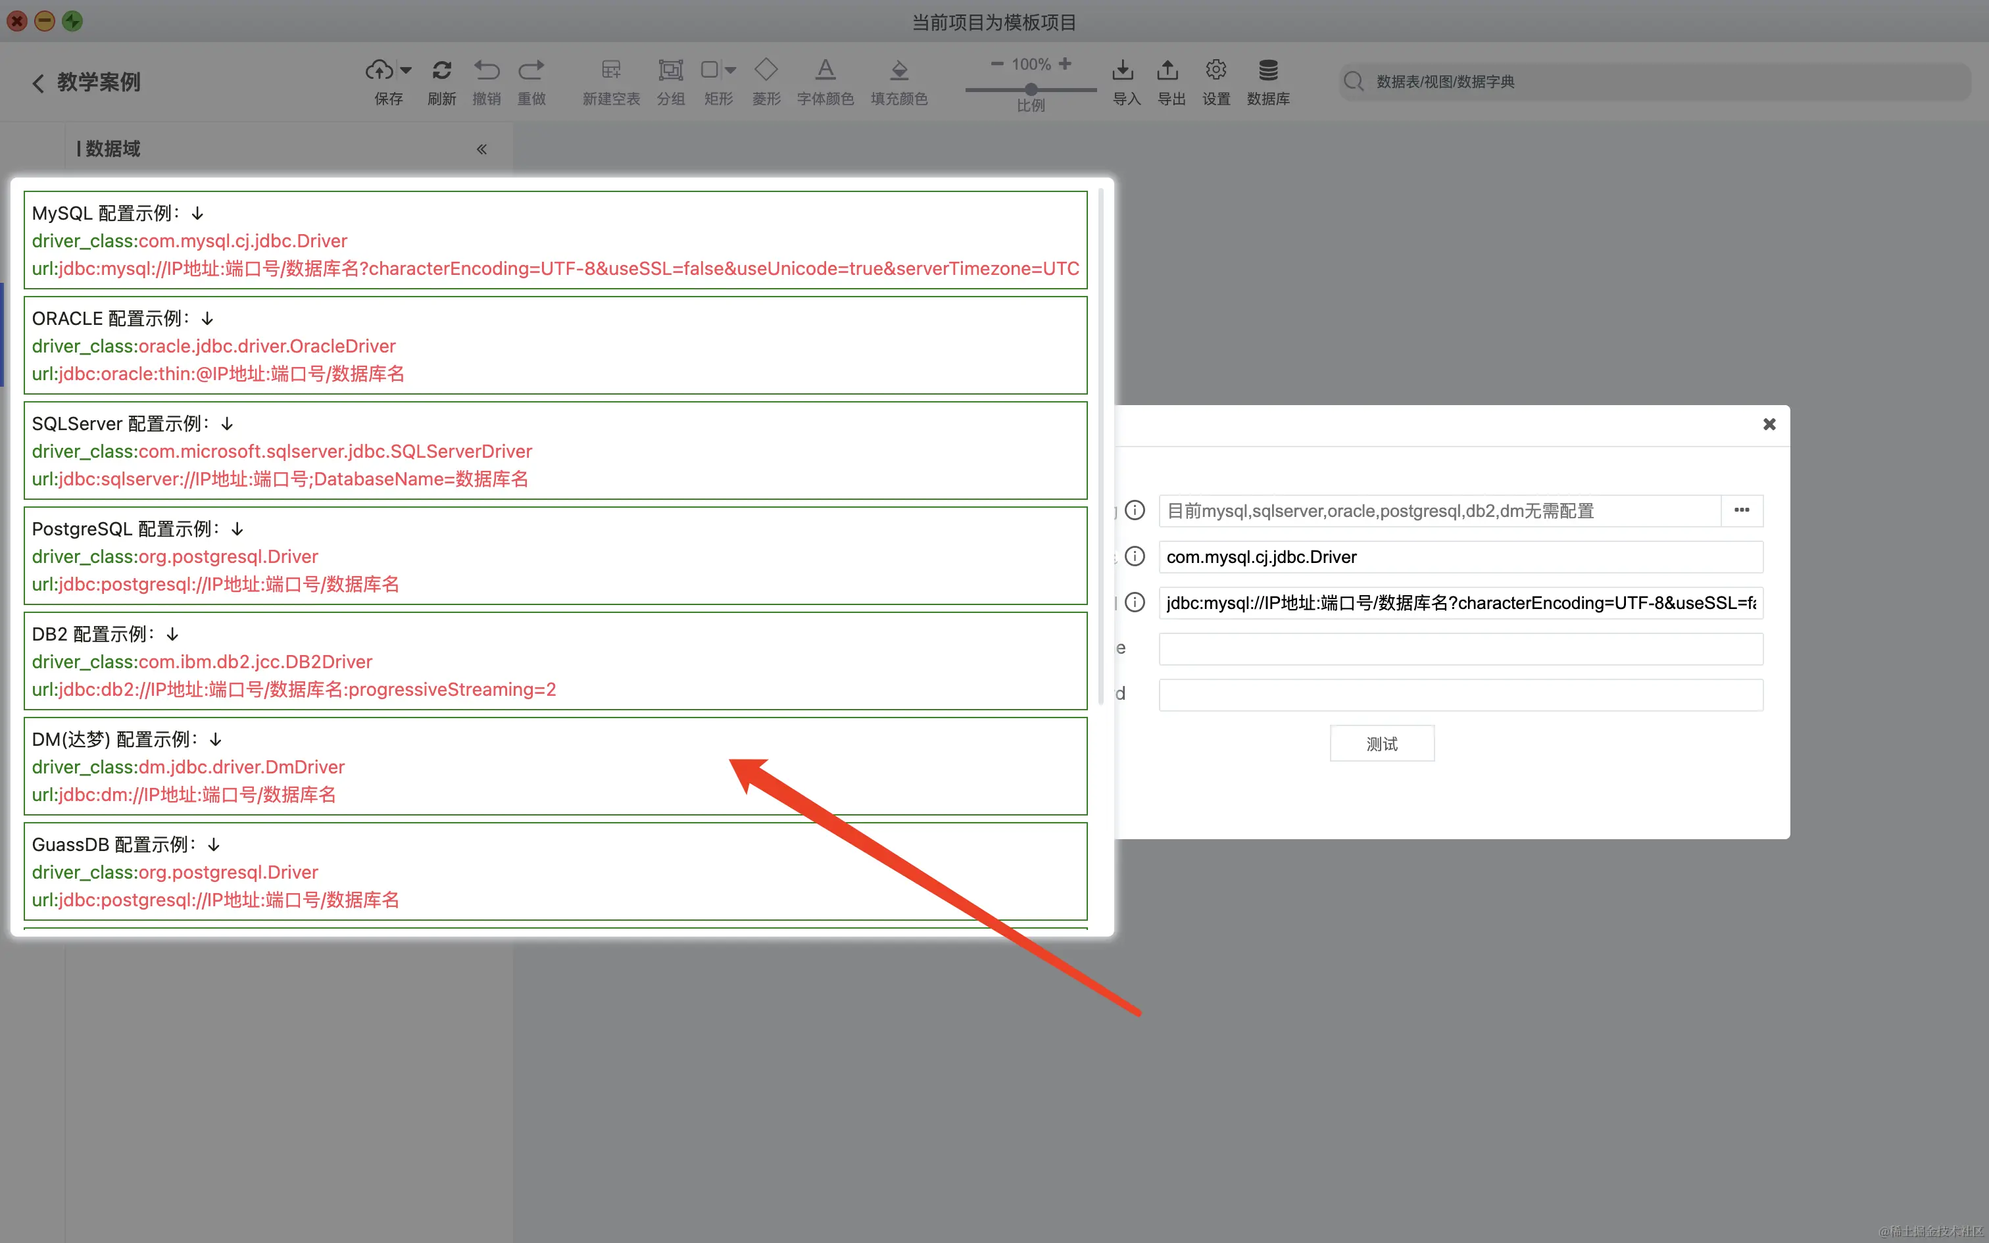1989x1243 pixels.
Task: Click the Test connection button
Action: (1382, 744)
